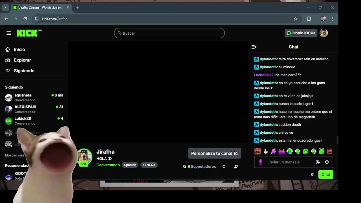Click Obtén KICKs button

(301, 33)
